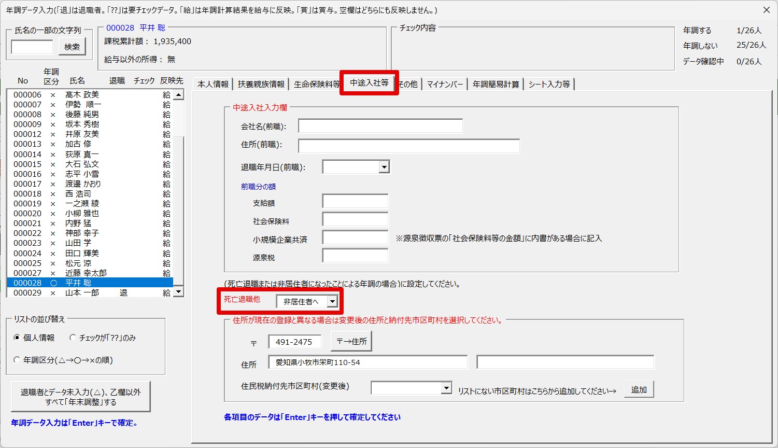Click the postal code field 491-2475
The image size is (778, 448).
(x=295, y=342)
